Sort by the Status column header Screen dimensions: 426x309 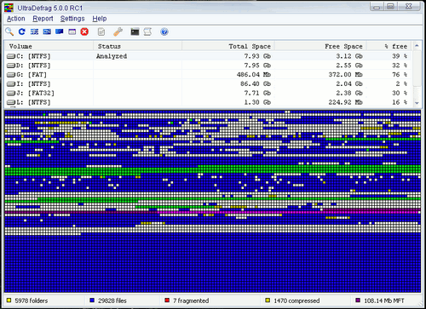(x=138, y=46)
